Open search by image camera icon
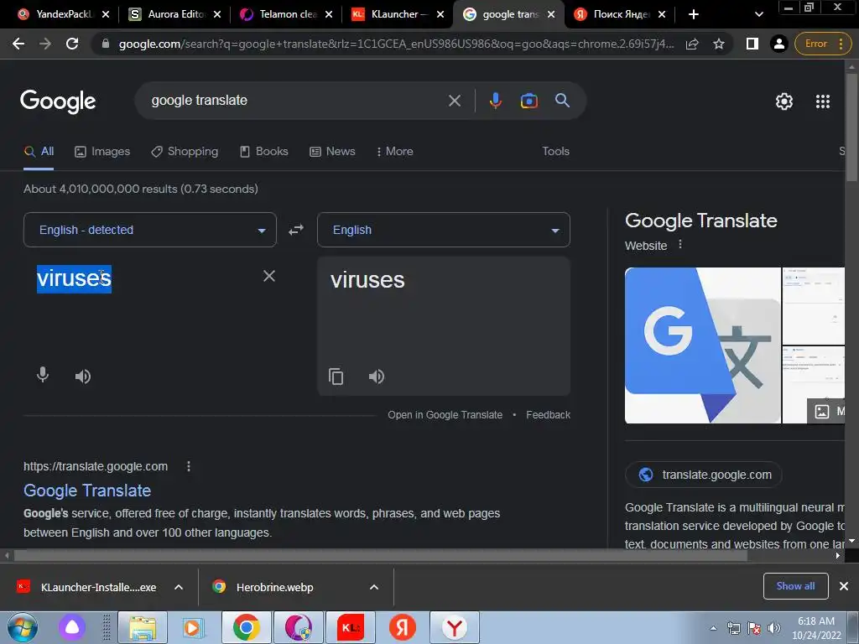 [528, 101]
